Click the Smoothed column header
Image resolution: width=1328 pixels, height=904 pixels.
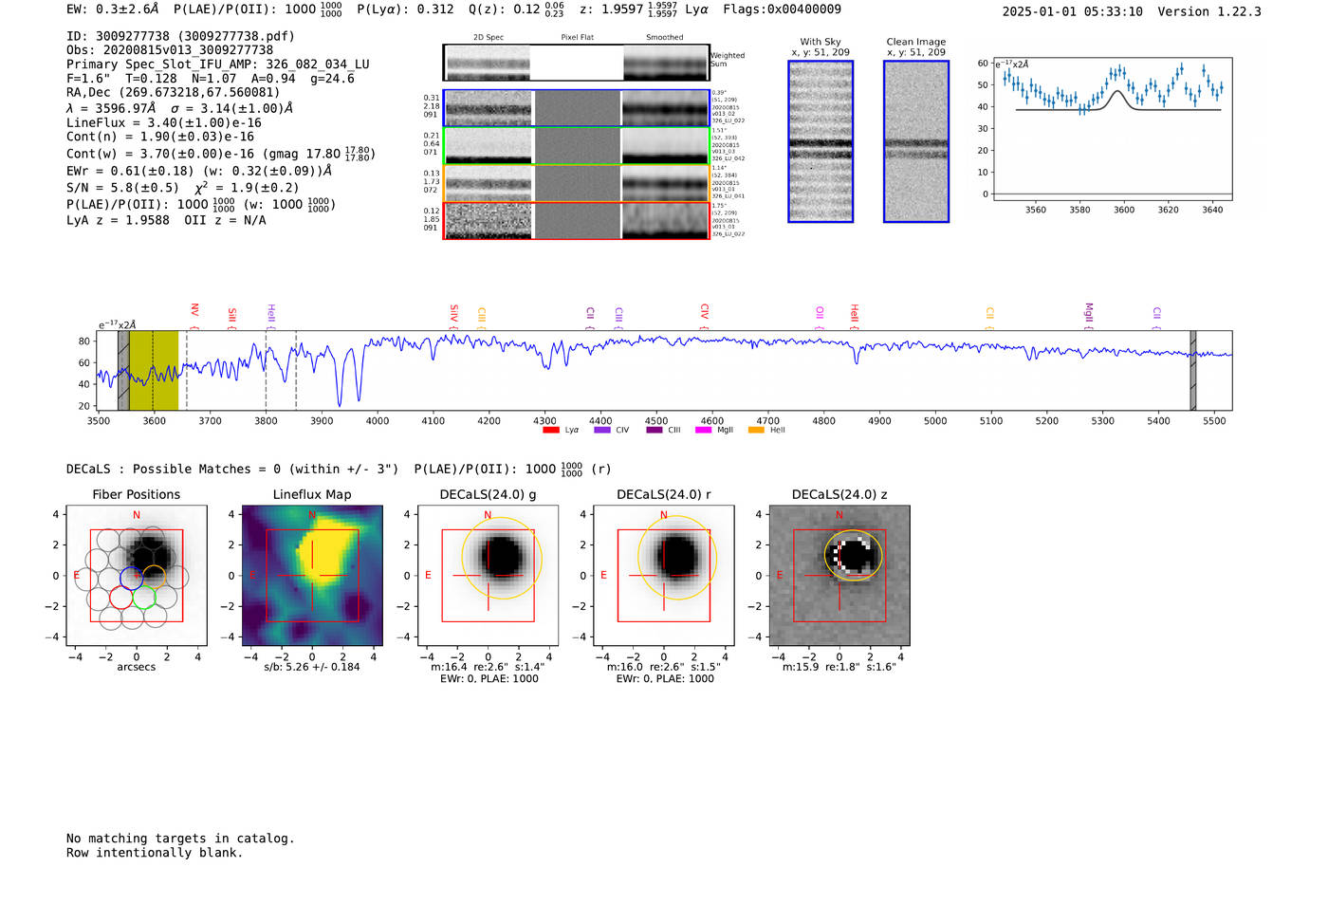tap(664, 37)
